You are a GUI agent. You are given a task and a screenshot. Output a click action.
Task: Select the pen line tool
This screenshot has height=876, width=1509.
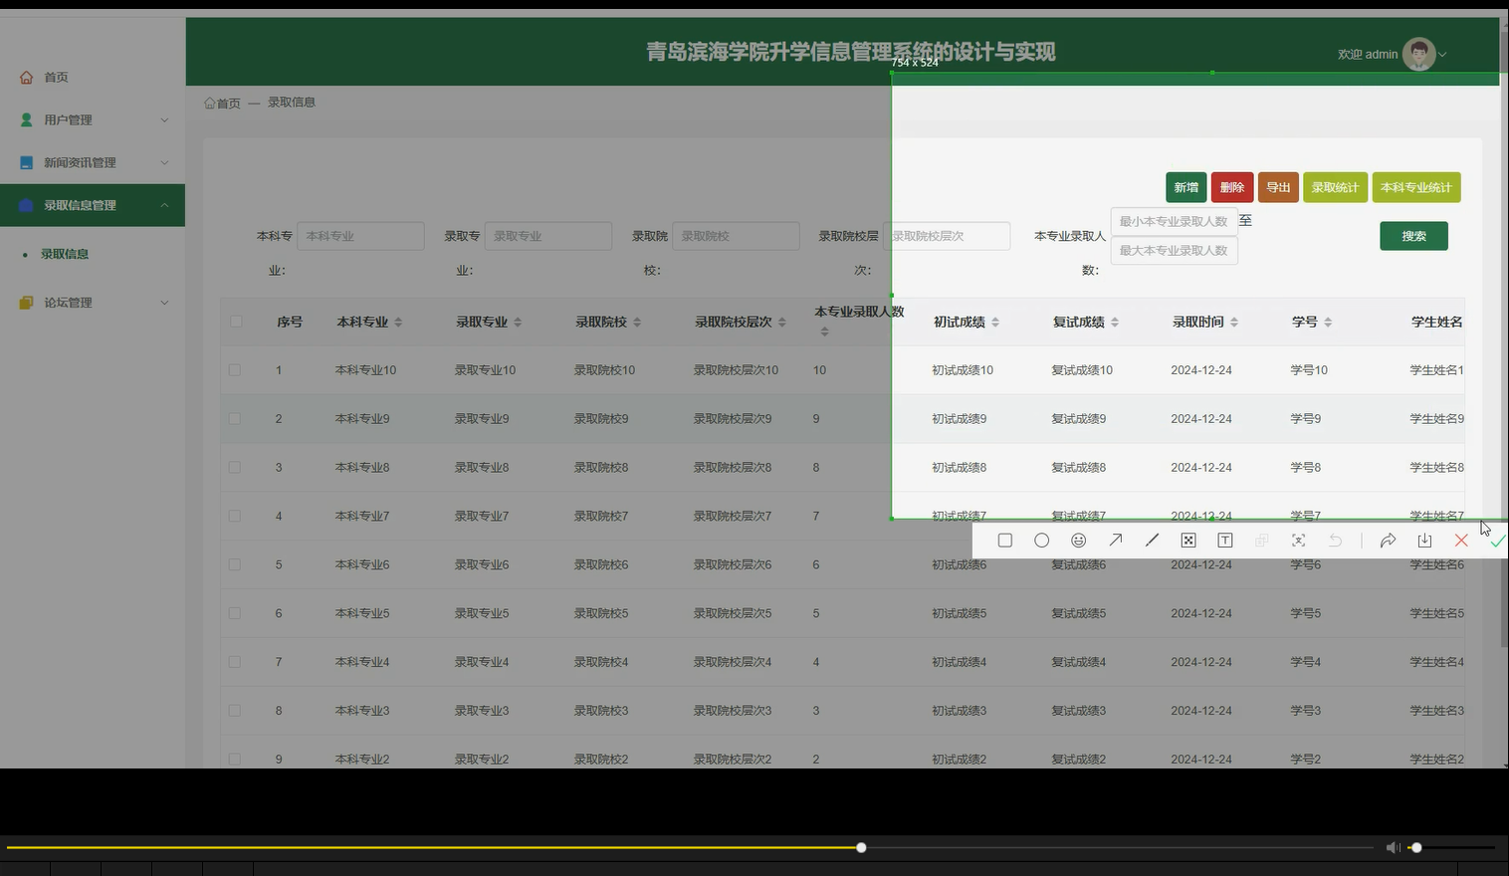tap(1152, 540)
